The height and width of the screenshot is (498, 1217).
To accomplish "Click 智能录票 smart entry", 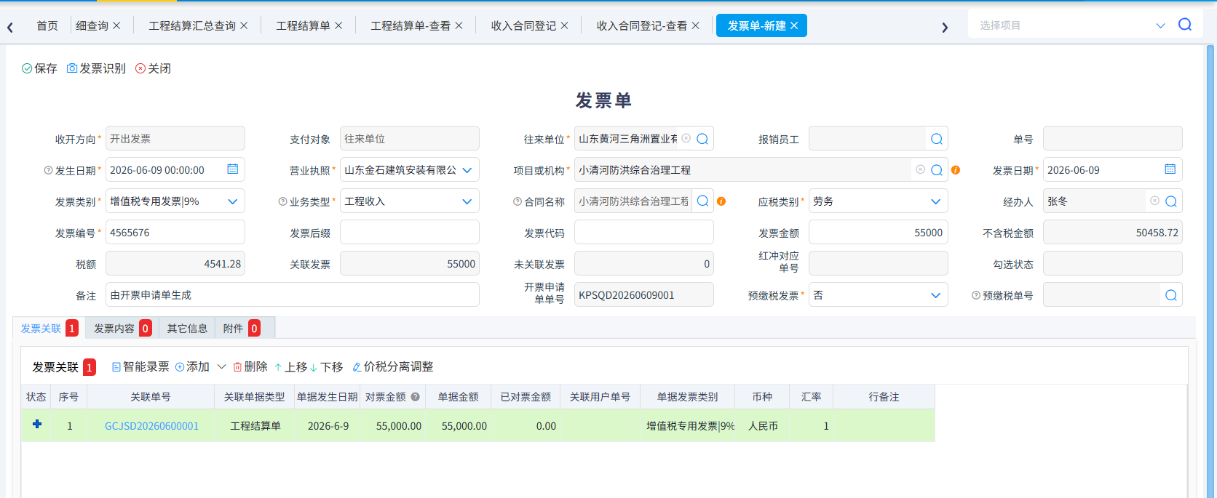I will 140,366.
